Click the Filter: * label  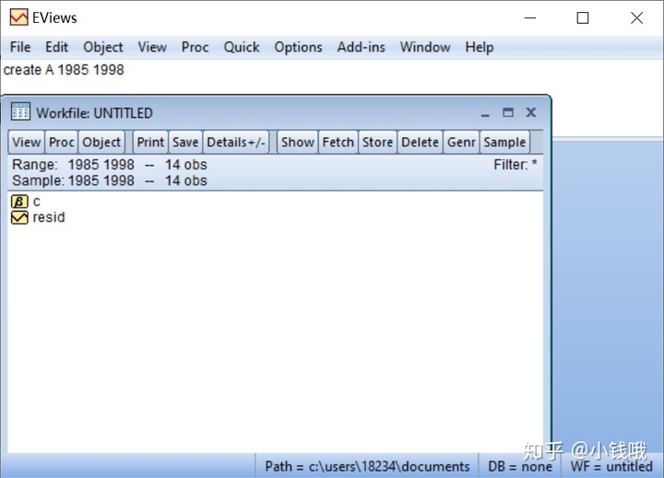tap(515, 165)
